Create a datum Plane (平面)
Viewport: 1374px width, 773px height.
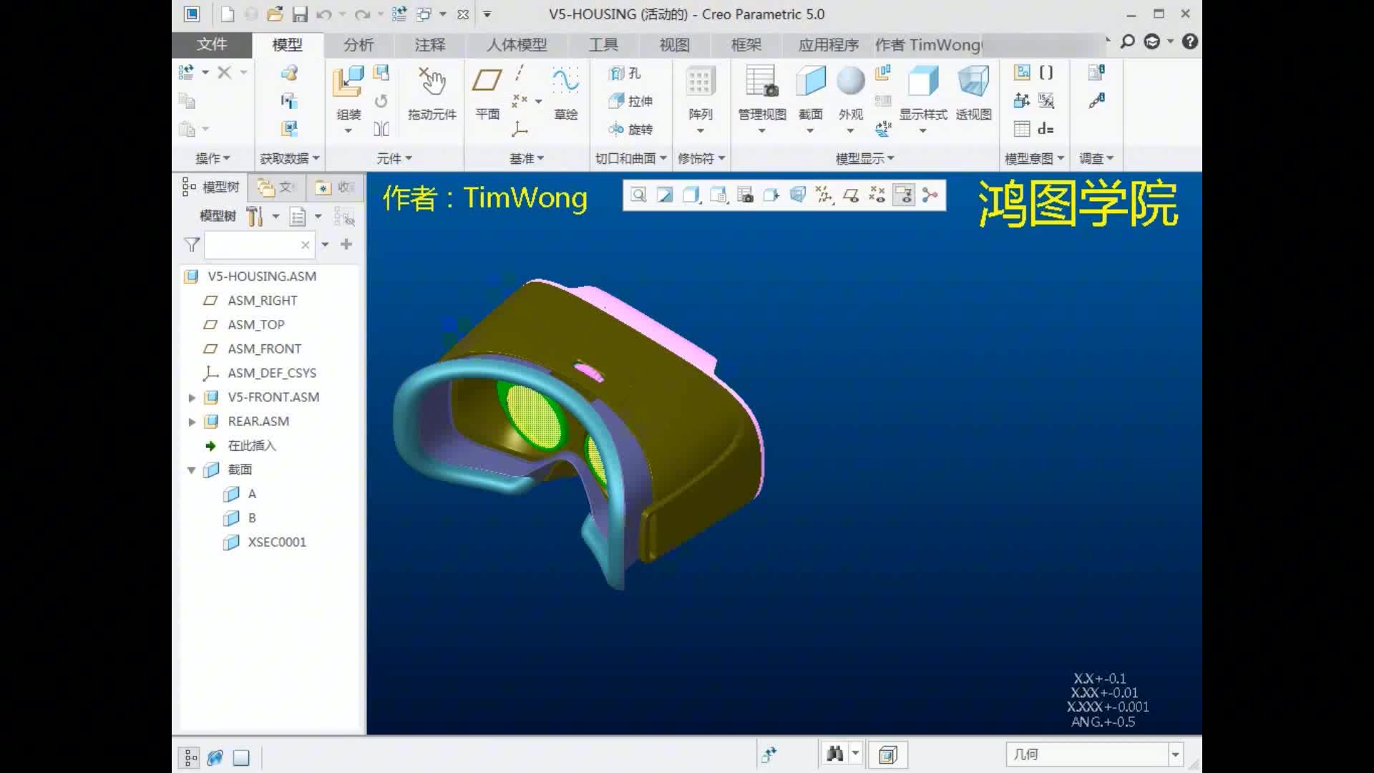[x=487, y=93]
